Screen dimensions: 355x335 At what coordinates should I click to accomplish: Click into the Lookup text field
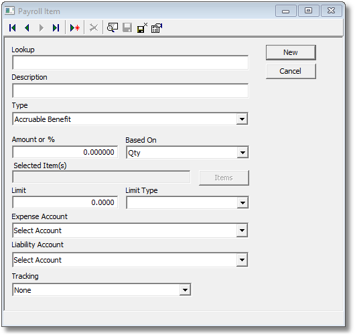tap(131, 62)
